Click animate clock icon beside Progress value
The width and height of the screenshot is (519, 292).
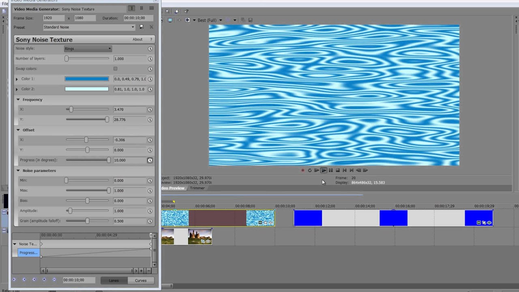(150, 160)
